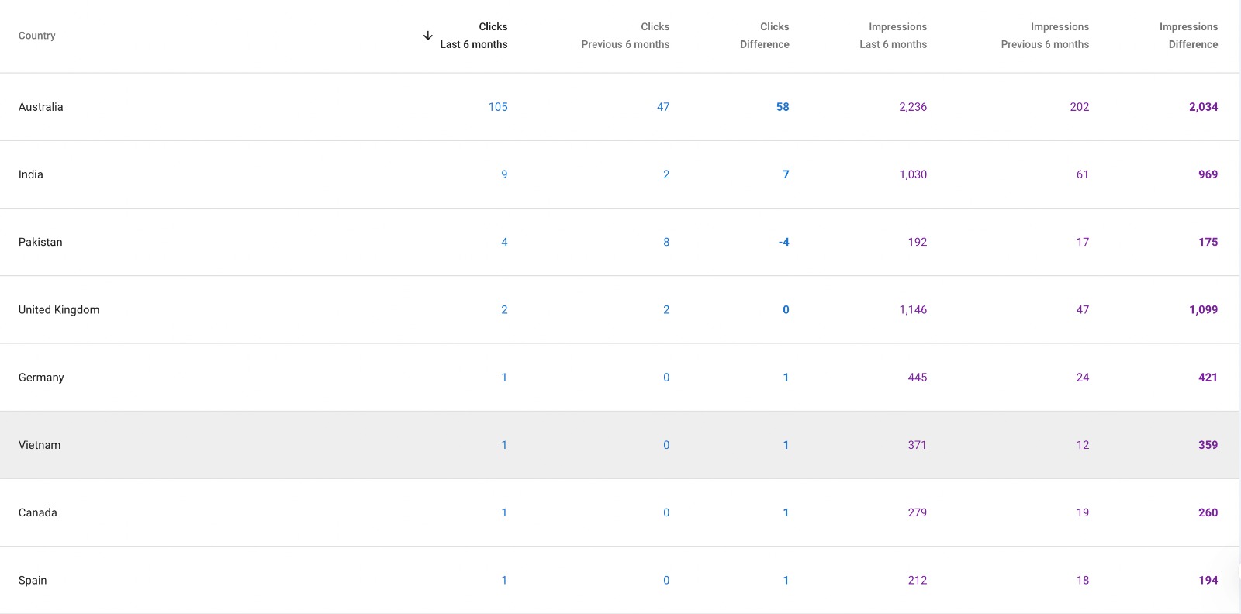Select the highlighted Vietnam row
This screenshot has height=614, width=1241.
coord(40,445)
